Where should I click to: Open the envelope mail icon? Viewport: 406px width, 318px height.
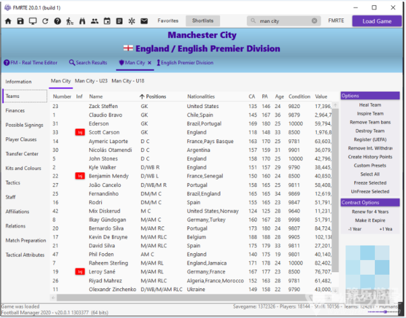point(144,21)
